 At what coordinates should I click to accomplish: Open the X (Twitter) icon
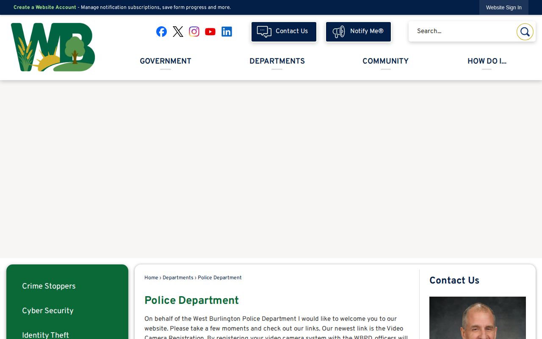[178, 31]
